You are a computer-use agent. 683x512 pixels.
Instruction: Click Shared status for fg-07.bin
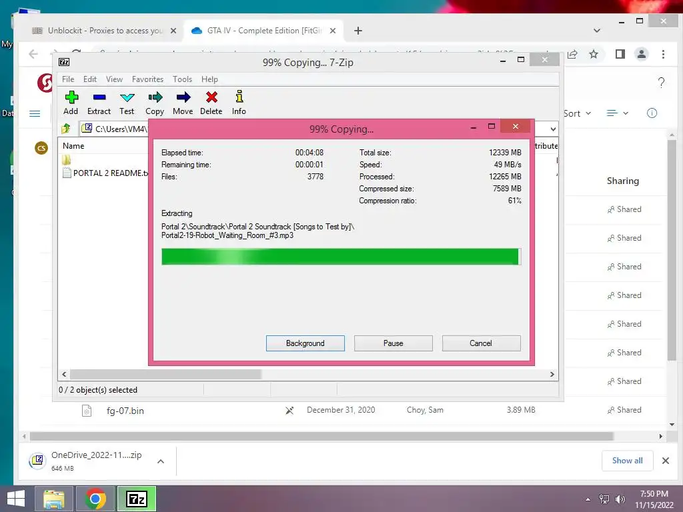point(624,410)
